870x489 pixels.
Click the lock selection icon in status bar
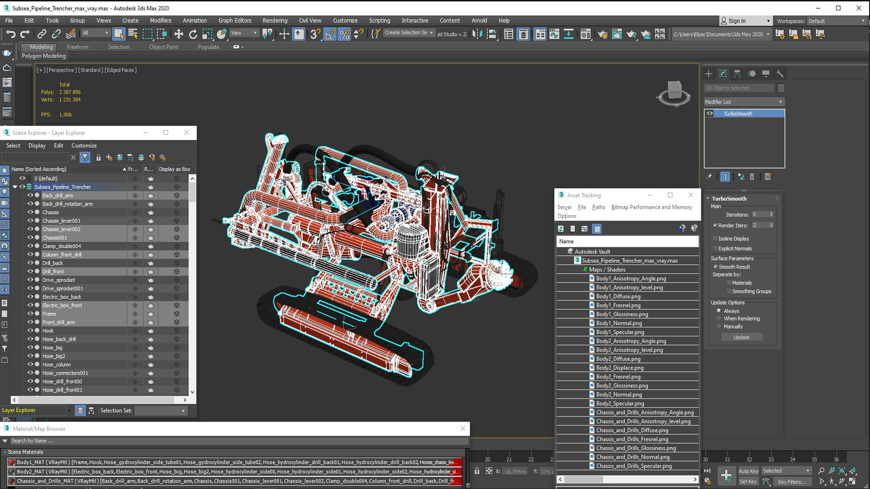point(477,471)
